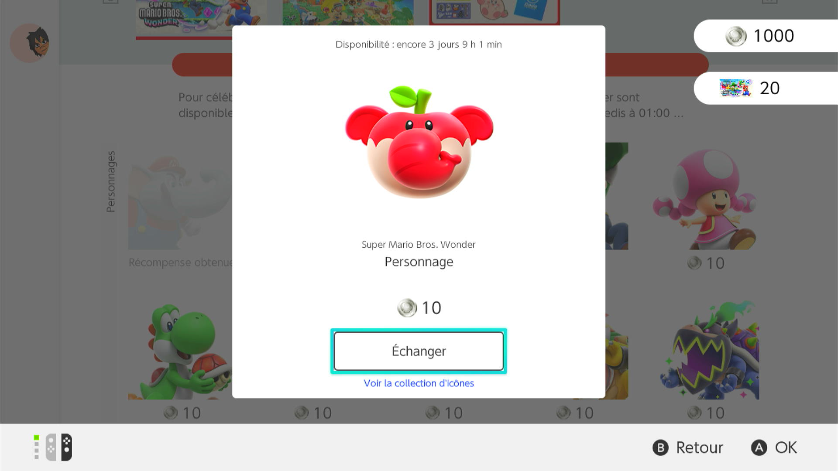Click the Échanger button
838x471 pixels.
[x=419, y=351]
